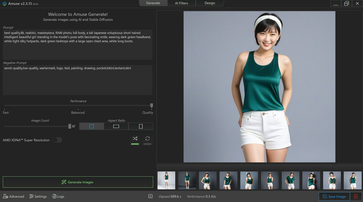Click the Generate Images button
The width and height of the screenshot is (363, 202).
pos(78,182)
